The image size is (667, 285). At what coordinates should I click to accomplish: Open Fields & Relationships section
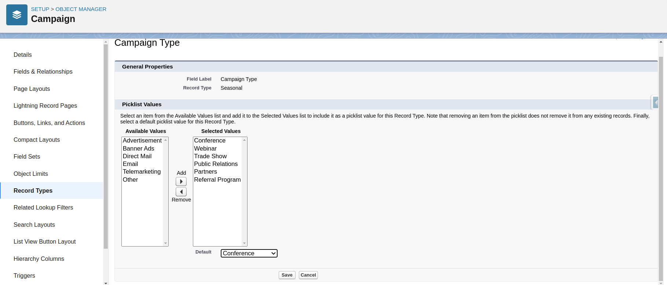(x=43, y=71)
